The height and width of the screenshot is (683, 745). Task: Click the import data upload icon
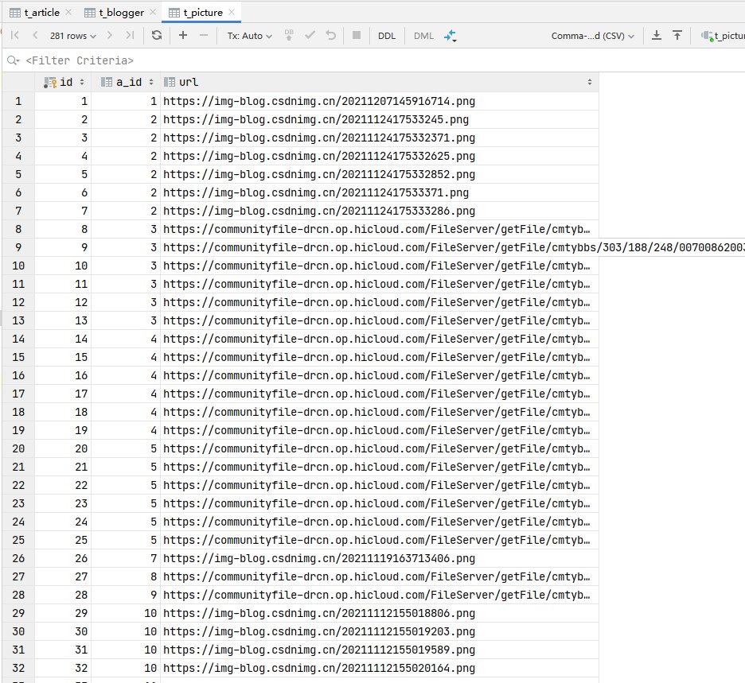677,35
